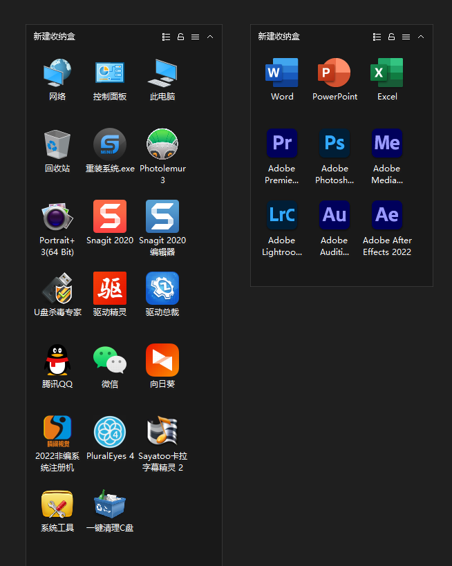
Task: Open Snagit 2020 编辑器 editor
Action: click(162, 216)
